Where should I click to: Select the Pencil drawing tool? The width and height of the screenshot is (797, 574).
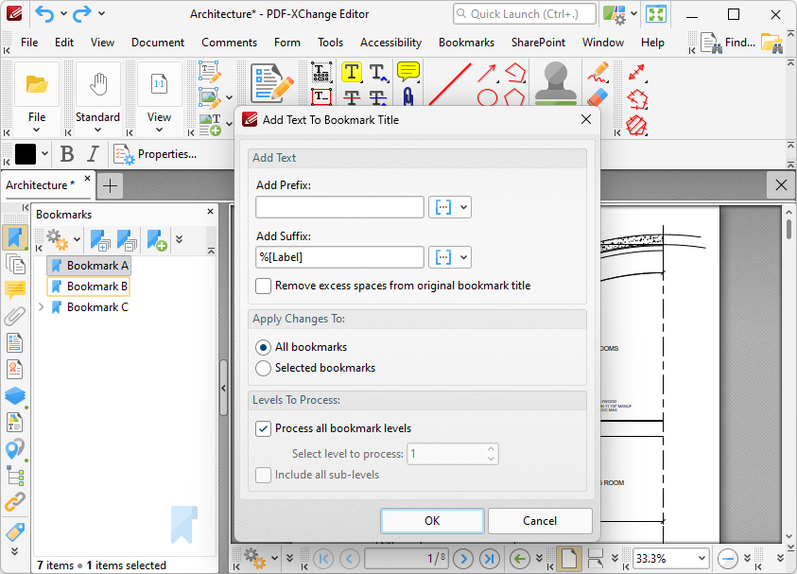(598, 73)
